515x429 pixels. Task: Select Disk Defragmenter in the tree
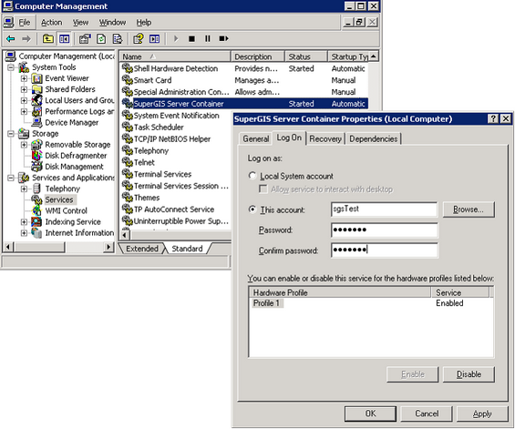(76, 156)
